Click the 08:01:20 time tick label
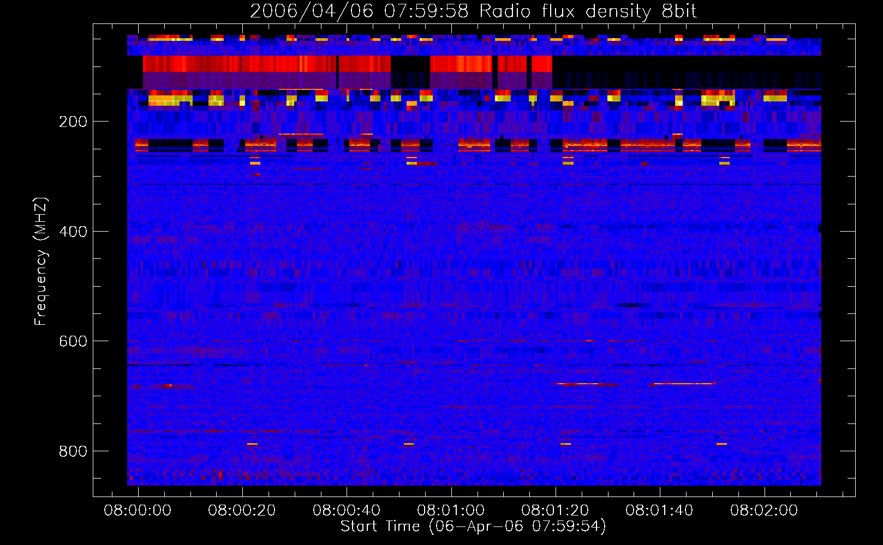 coord(555,511)
